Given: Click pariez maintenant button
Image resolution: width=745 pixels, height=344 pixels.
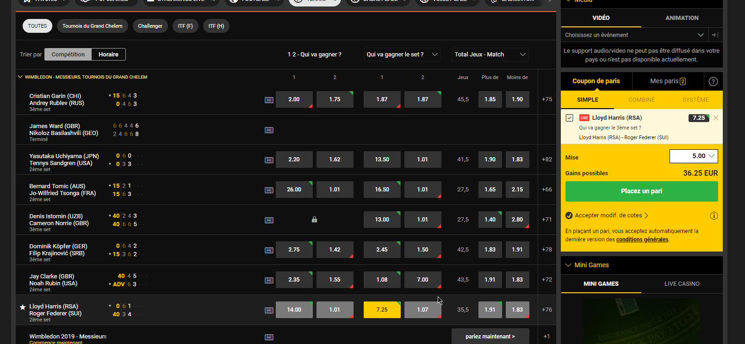Looking at the screenshot, I should click(490, 337).
